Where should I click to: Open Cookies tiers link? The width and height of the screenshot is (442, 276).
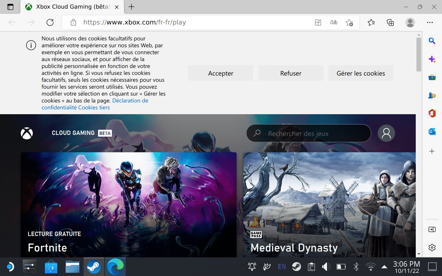94,107
